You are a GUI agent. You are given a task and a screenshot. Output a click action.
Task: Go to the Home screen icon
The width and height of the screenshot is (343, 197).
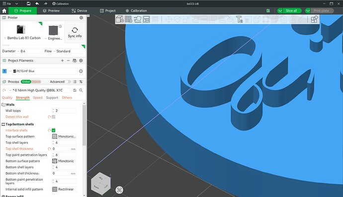point(4,11)
